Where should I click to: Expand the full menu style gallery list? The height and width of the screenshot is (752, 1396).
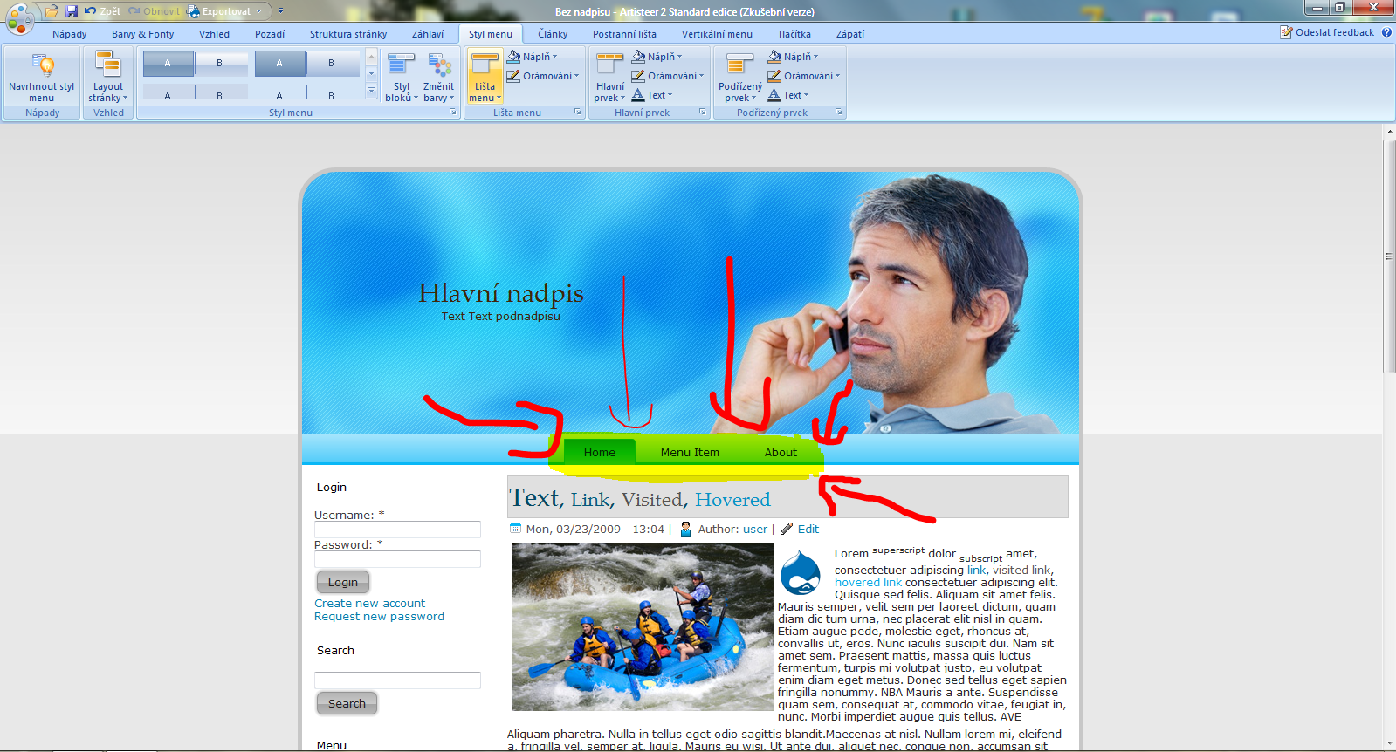pyautogui.click(x=371, y=90)
